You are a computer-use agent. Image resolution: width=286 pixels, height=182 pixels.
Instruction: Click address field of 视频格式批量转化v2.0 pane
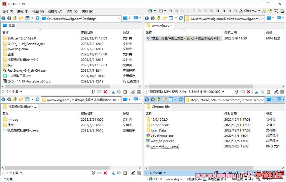pyautogui.click(x=81, y=100)
